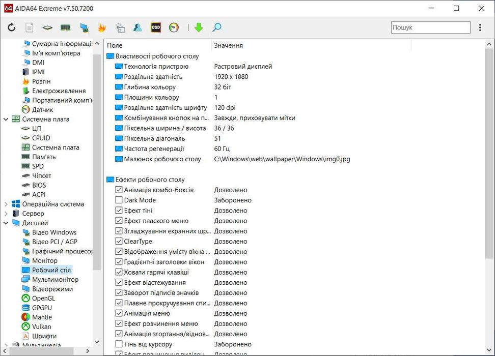This screenshot has height=356, width=495.
Task: Open the CPU chip toolbar icon
Action: point(47,28)
